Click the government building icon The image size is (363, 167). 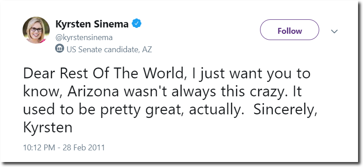coord(59,49)
